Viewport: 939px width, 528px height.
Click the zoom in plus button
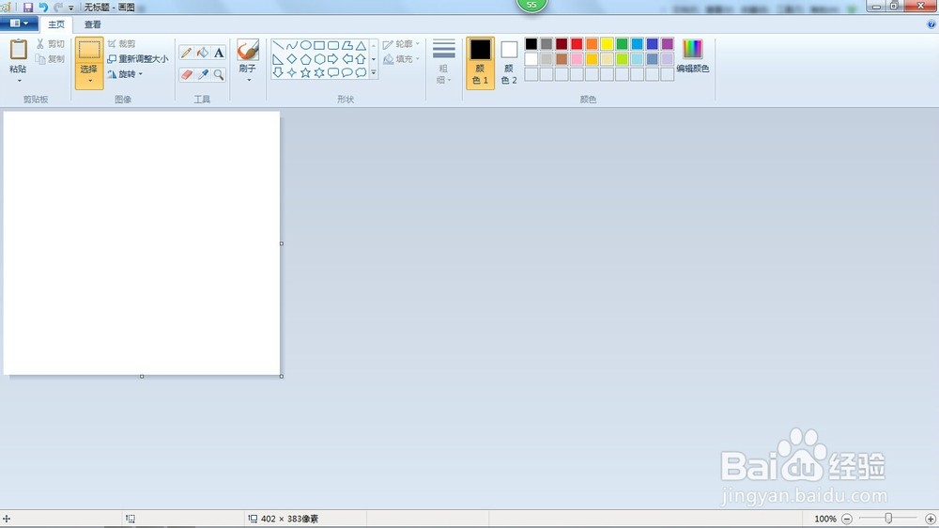click(930, 519)
